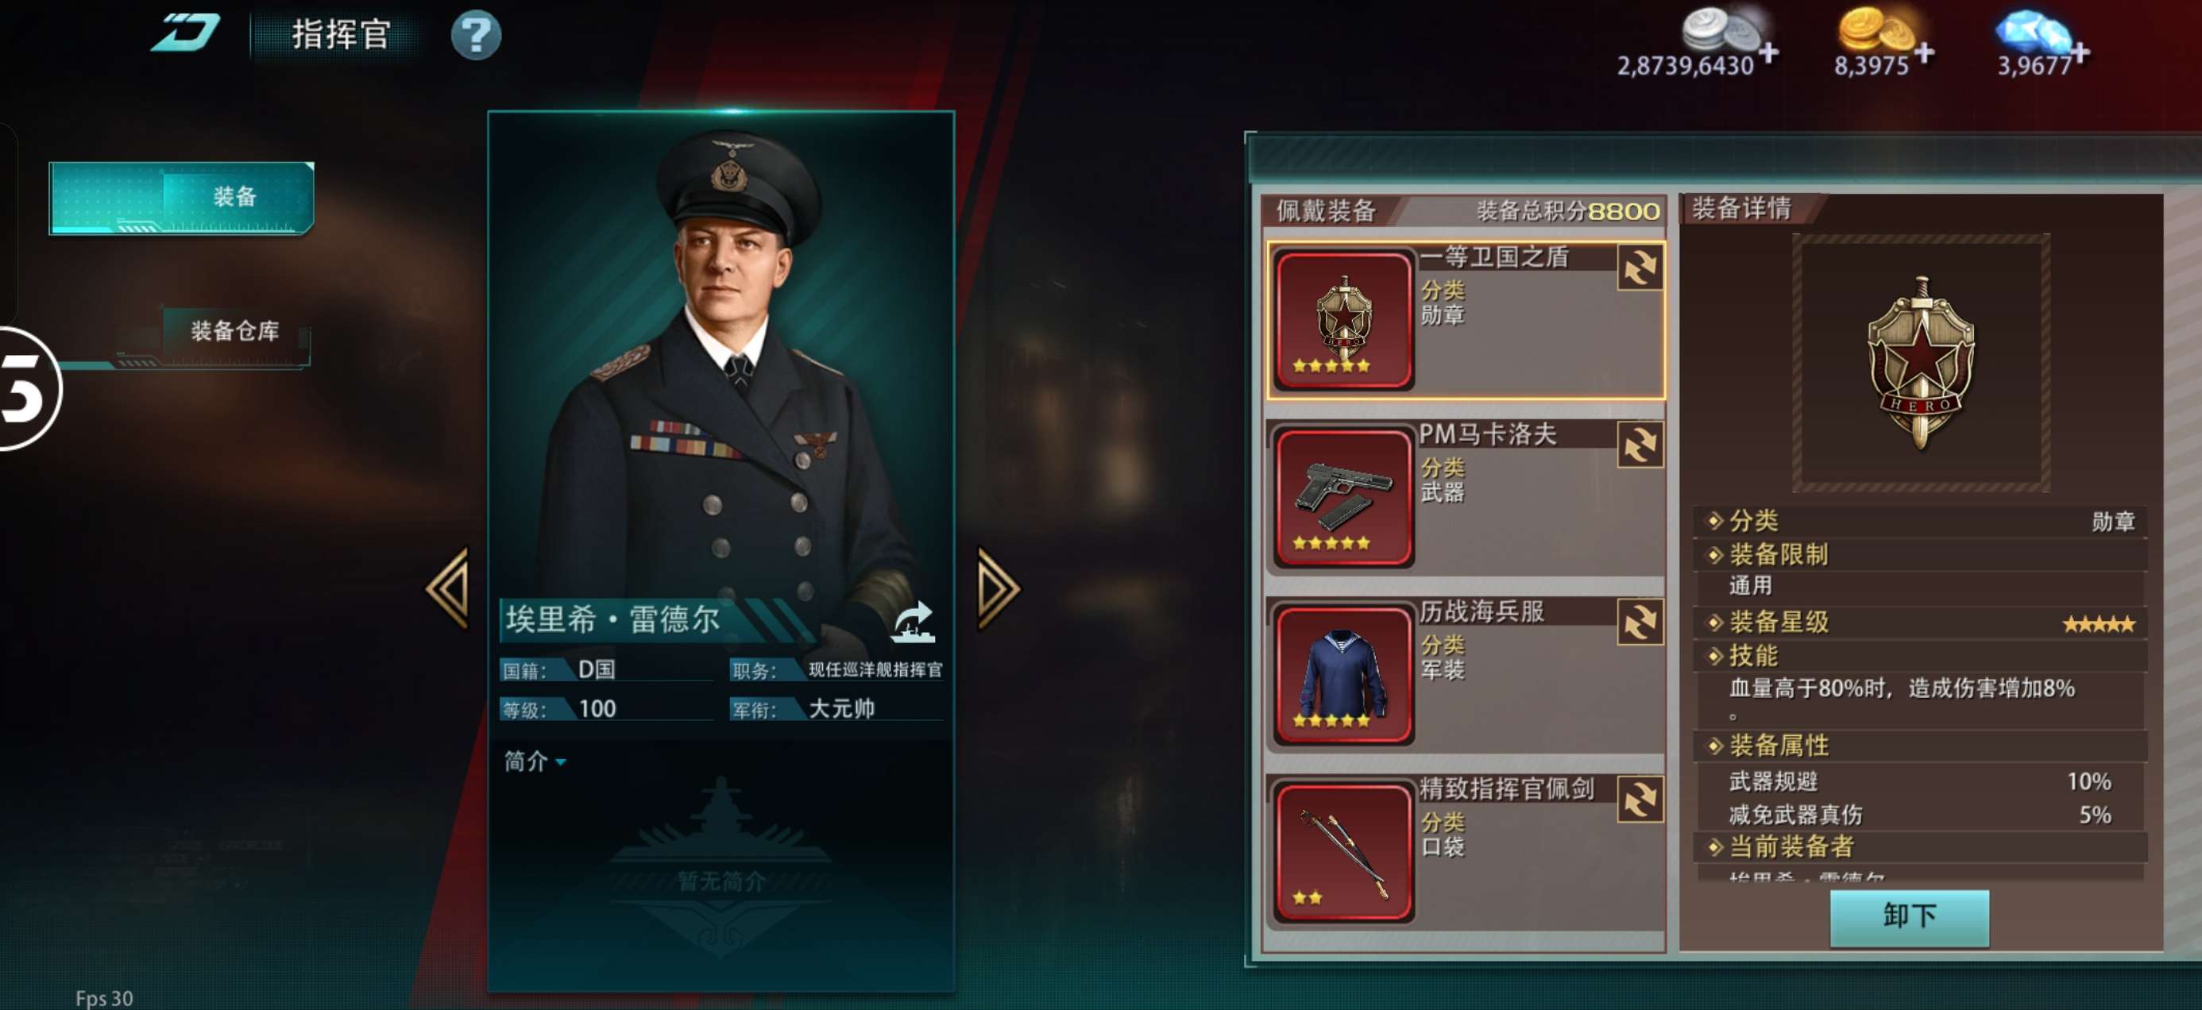Click the assign-to-ship share icon beside commander name
This screenshot has width=2202, height=1010.
(913, 621)
